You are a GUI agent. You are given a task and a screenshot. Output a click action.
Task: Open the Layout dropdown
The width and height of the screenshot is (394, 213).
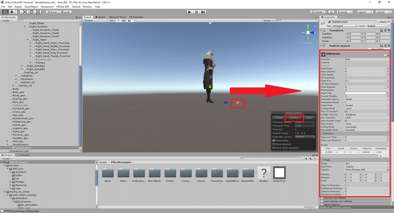point(383,12)
